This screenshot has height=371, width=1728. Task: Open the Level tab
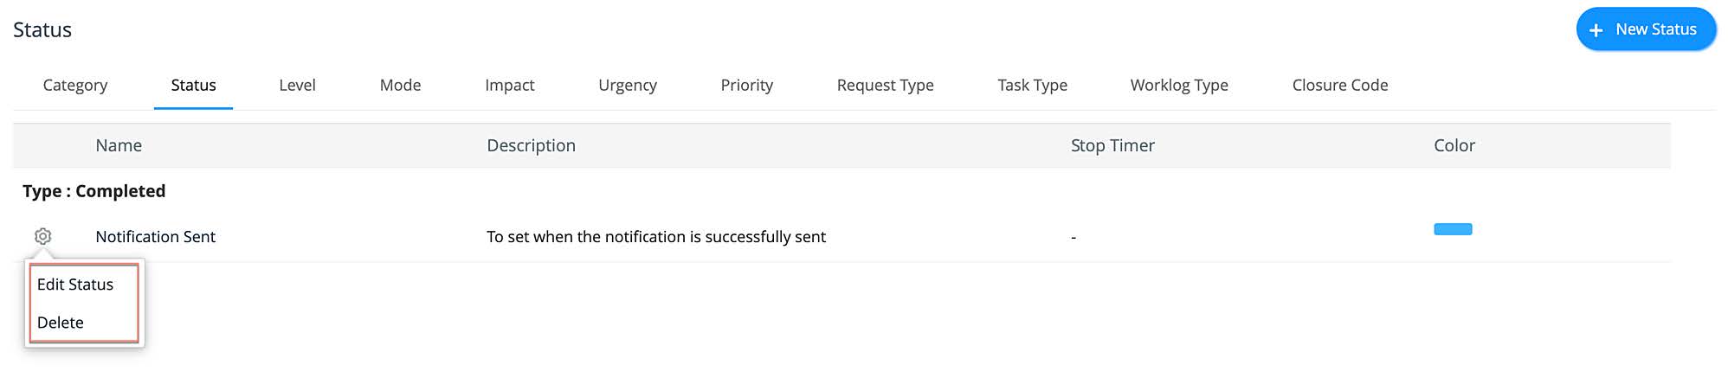[297, 85]
